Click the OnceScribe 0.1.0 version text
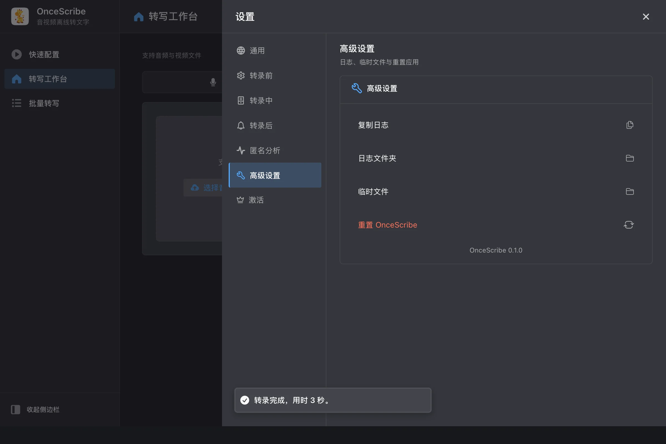Viewport: 666px width, 444px height. (x=496, y=250)
